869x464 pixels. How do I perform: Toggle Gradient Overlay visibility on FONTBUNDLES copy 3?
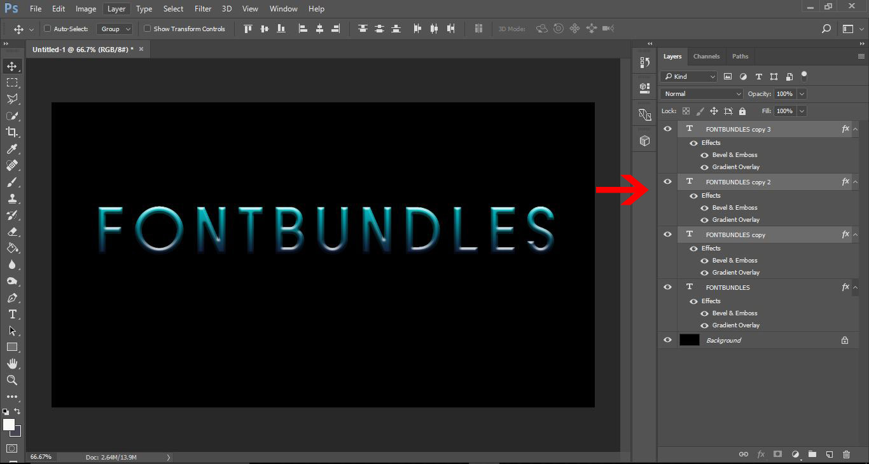(704, 167)
